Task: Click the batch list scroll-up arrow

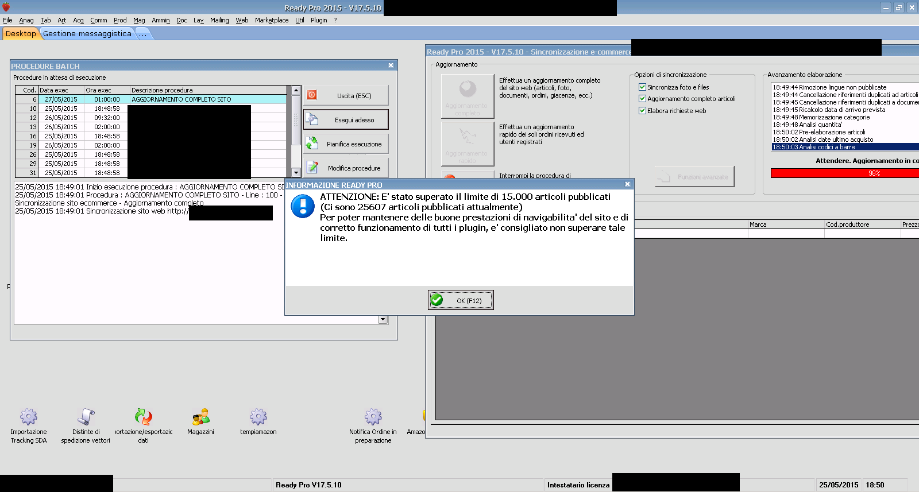Action: (x=296, y=90)
